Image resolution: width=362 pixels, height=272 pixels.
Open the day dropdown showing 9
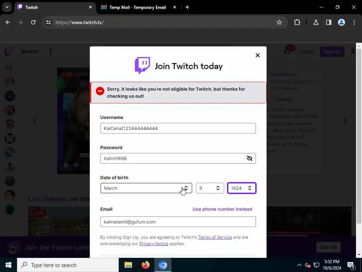click(210, 188)
